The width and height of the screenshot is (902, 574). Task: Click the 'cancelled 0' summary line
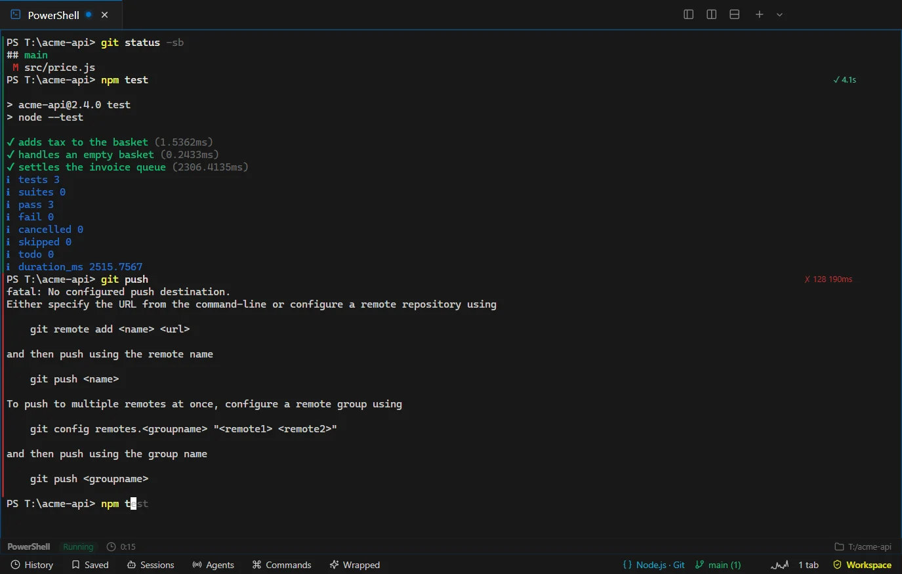[45, 230]
